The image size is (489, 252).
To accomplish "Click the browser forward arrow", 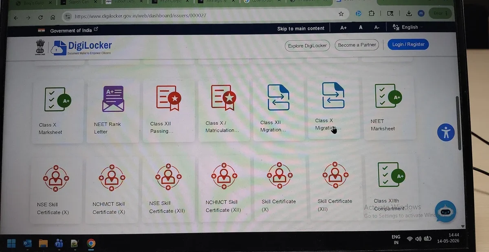I will tap(28, 17).
